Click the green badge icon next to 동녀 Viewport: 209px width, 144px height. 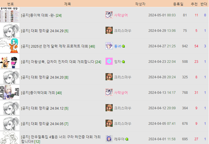click(x=123, y=46)
